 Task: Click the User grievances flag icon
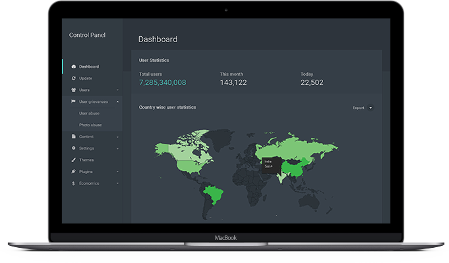click(73, 102)
